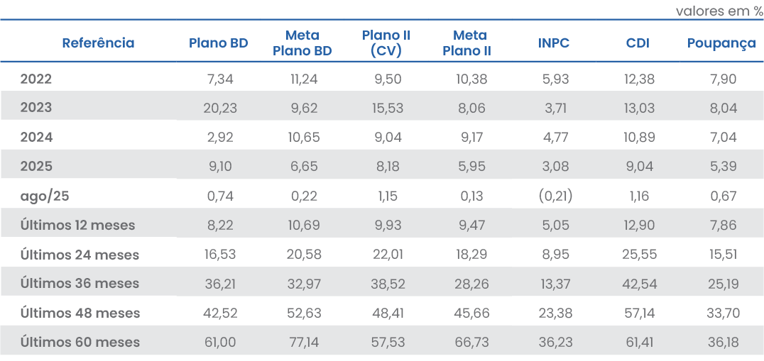Click the 77,14 Meta Plano BD value
The image size is (764, 361).
point(304,342)
